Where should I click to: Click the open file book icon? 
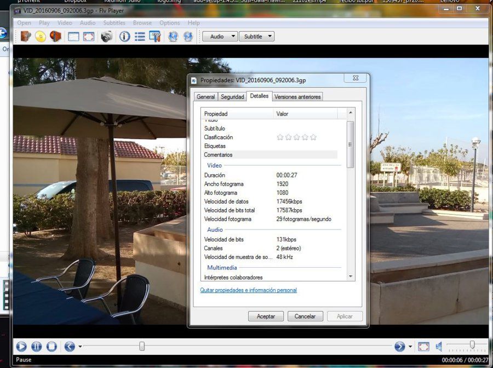tap(26, 37)
